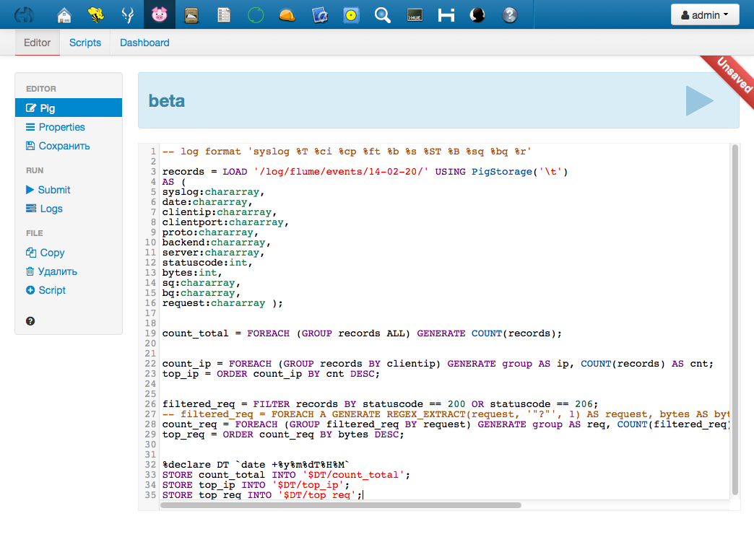The image size is (754, 550).
Task: Click line 26 filtered_req FILTER statement
Action: click(380, 404)
